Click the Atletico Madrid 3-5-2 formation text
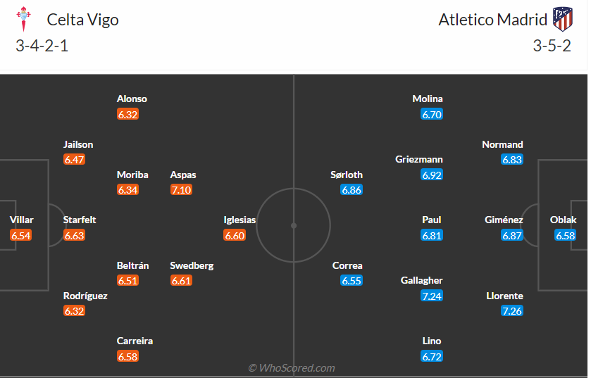 coord(550,46)
